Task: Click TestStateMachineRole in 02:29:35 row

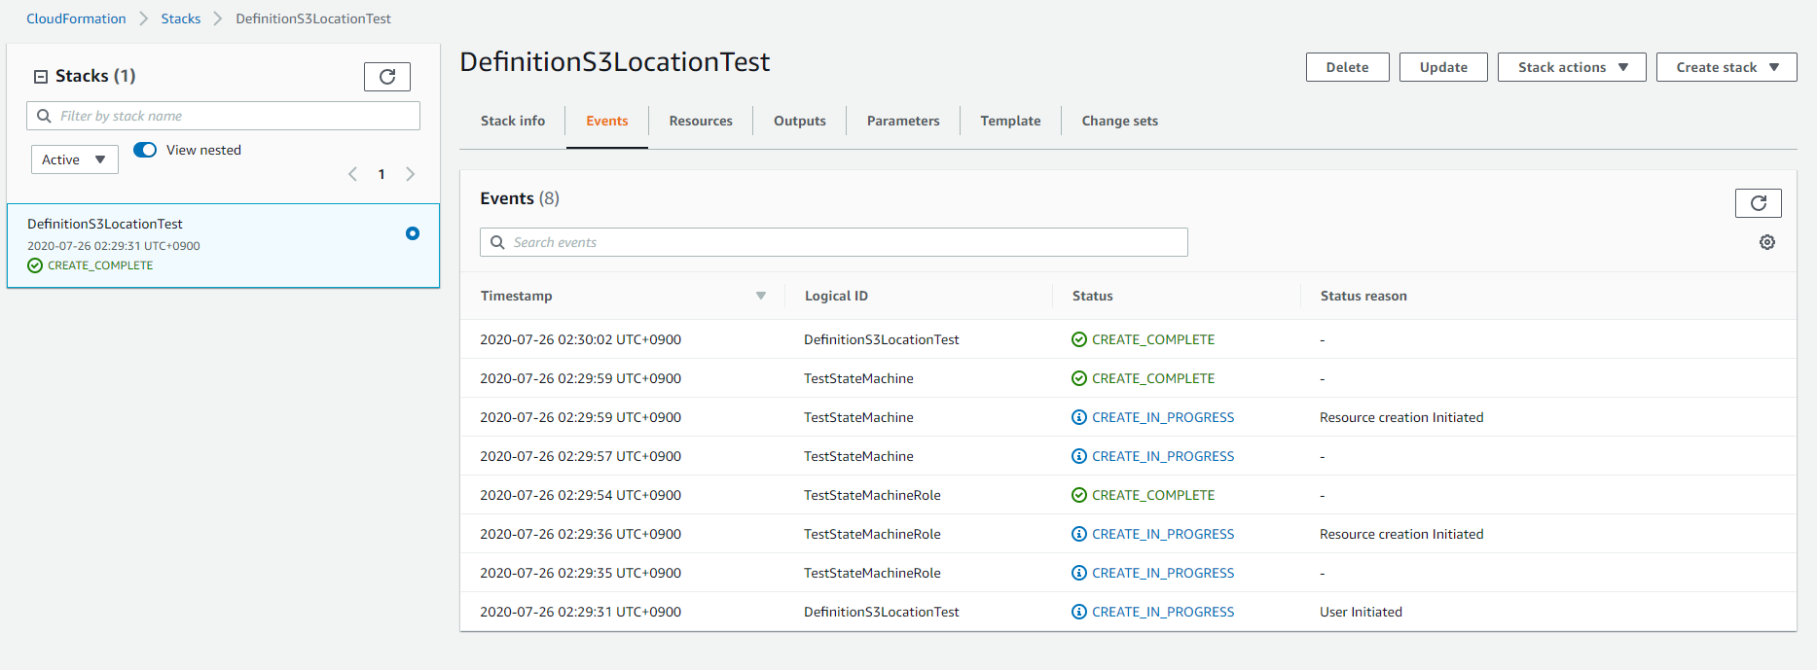Action: pyautogui.click(x=872, y=573)
